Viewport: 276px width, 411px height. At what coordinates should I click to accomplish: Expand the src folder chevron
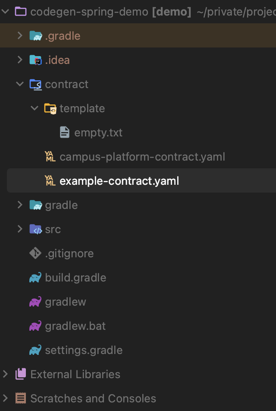coord(20,229)
